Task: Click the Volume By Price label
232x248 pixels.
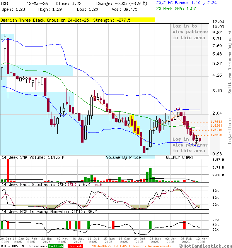Action: coord(123,157)
